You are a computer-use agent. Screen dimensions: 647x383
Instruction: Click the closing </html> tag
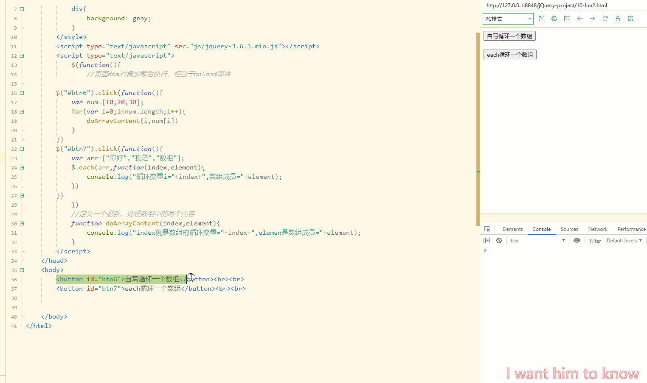39,326
